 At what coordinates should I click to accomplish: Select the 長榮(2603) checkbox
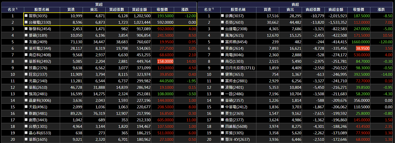[x=222, y=22]
